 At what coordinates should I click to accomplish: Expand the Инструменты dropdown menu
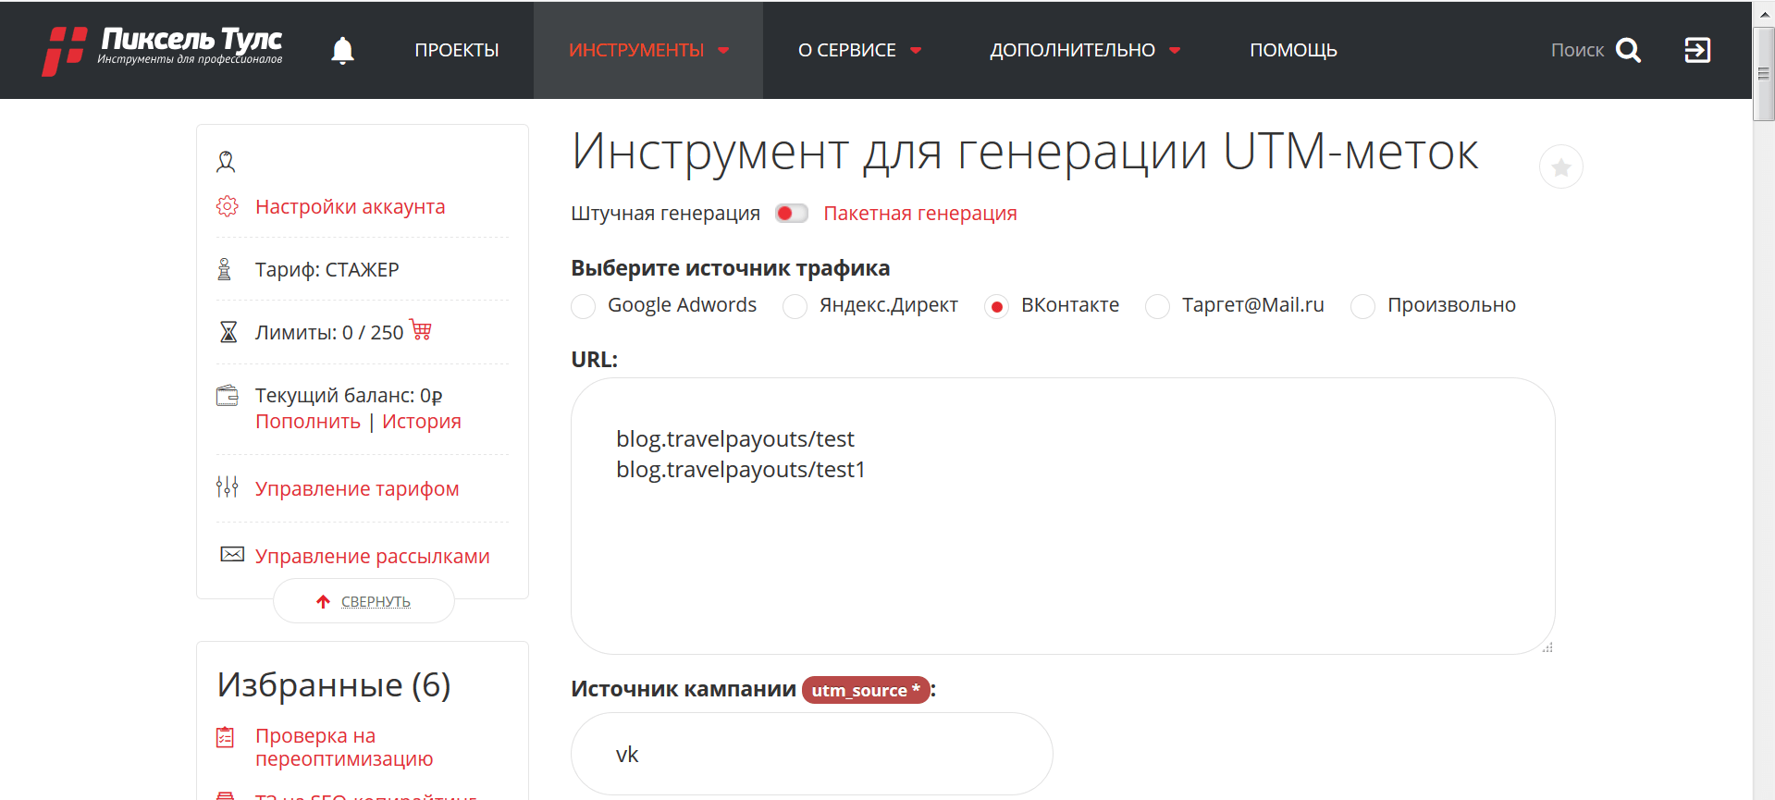[647, 50]
